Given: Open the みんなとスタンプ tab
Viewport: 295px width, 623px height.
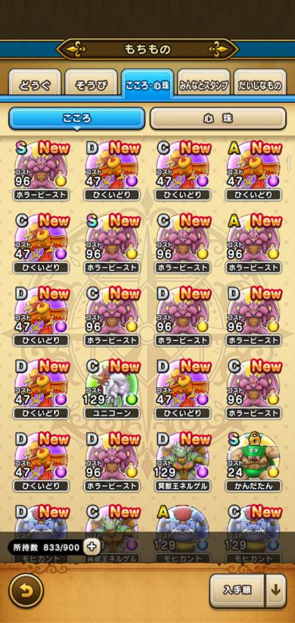Looking at the screenshot, I should tap(204, 83).
